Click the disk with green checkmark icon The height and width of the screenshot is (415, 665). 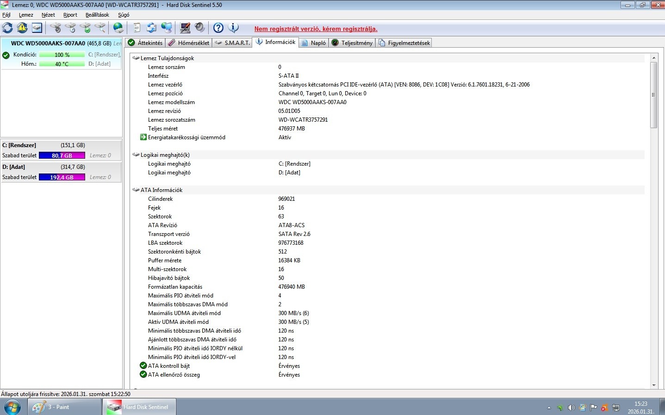coord(85,28)
